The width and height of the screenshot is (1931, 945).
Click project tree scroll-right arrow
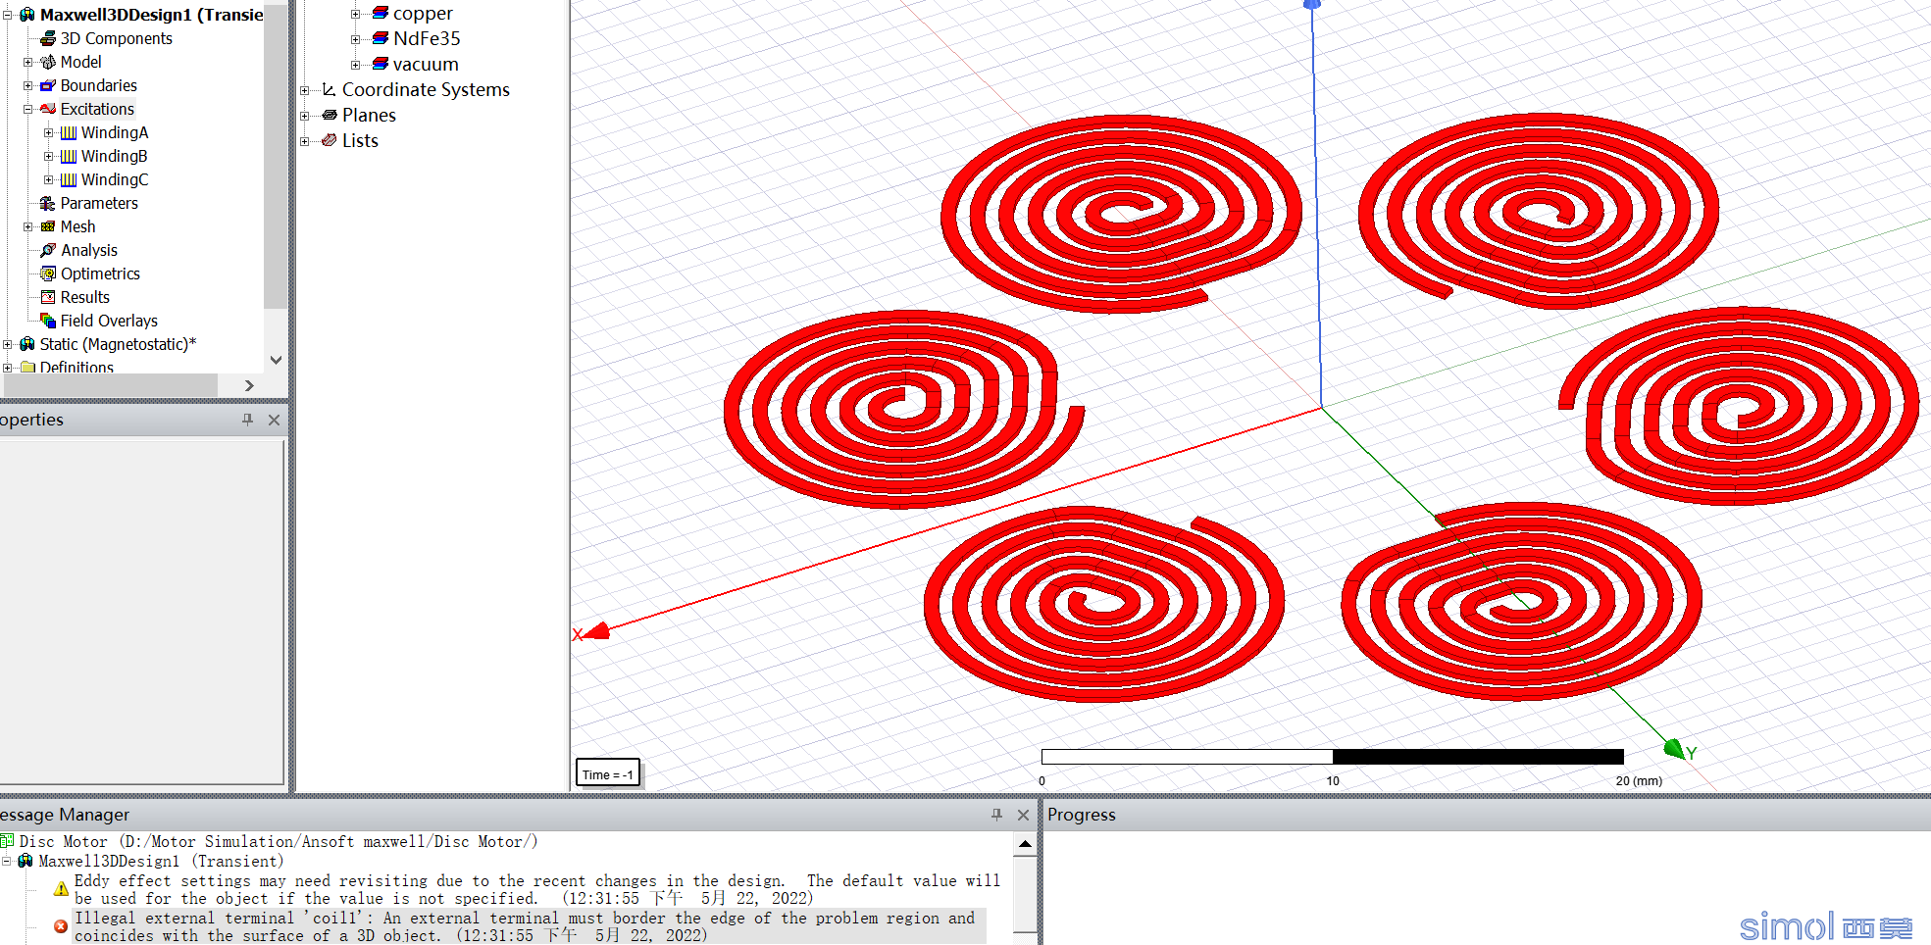(249, 385)
